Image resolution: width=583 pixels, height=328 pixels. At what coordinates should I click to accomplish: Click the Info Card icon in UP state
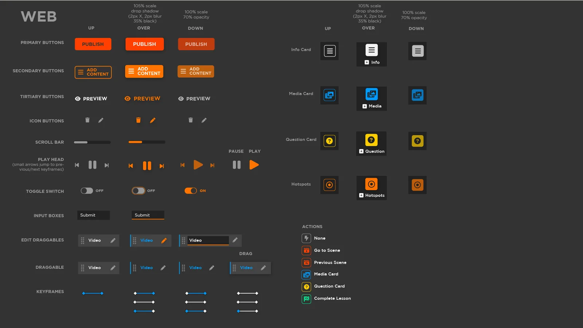click(329, 51)
